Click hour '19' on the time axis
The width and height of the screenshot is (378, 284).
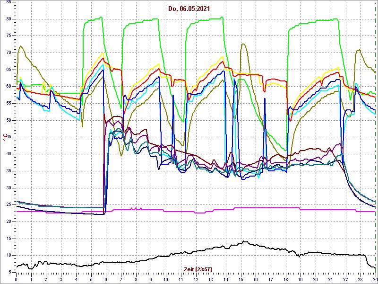click(x=301, y=280)
